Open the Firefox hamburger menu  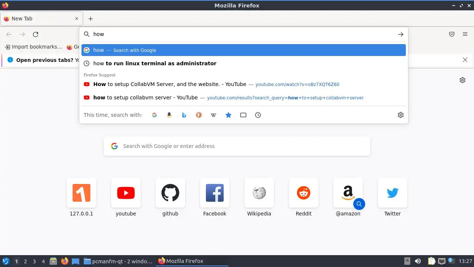tap(465, 34)
